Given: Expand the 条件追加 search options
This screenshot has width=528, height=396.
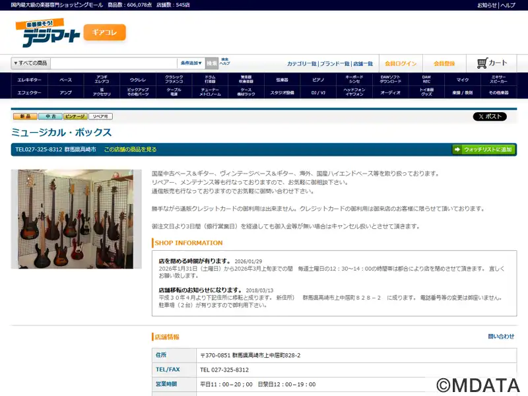Looking at the screenshot, I should (191, 63).
